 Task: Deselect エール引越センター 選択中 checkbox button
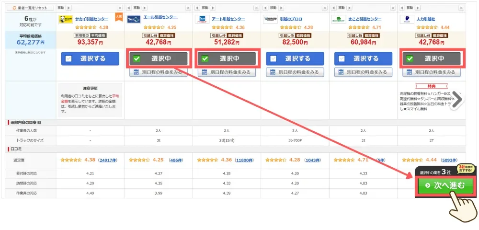[x=159, y=58]
